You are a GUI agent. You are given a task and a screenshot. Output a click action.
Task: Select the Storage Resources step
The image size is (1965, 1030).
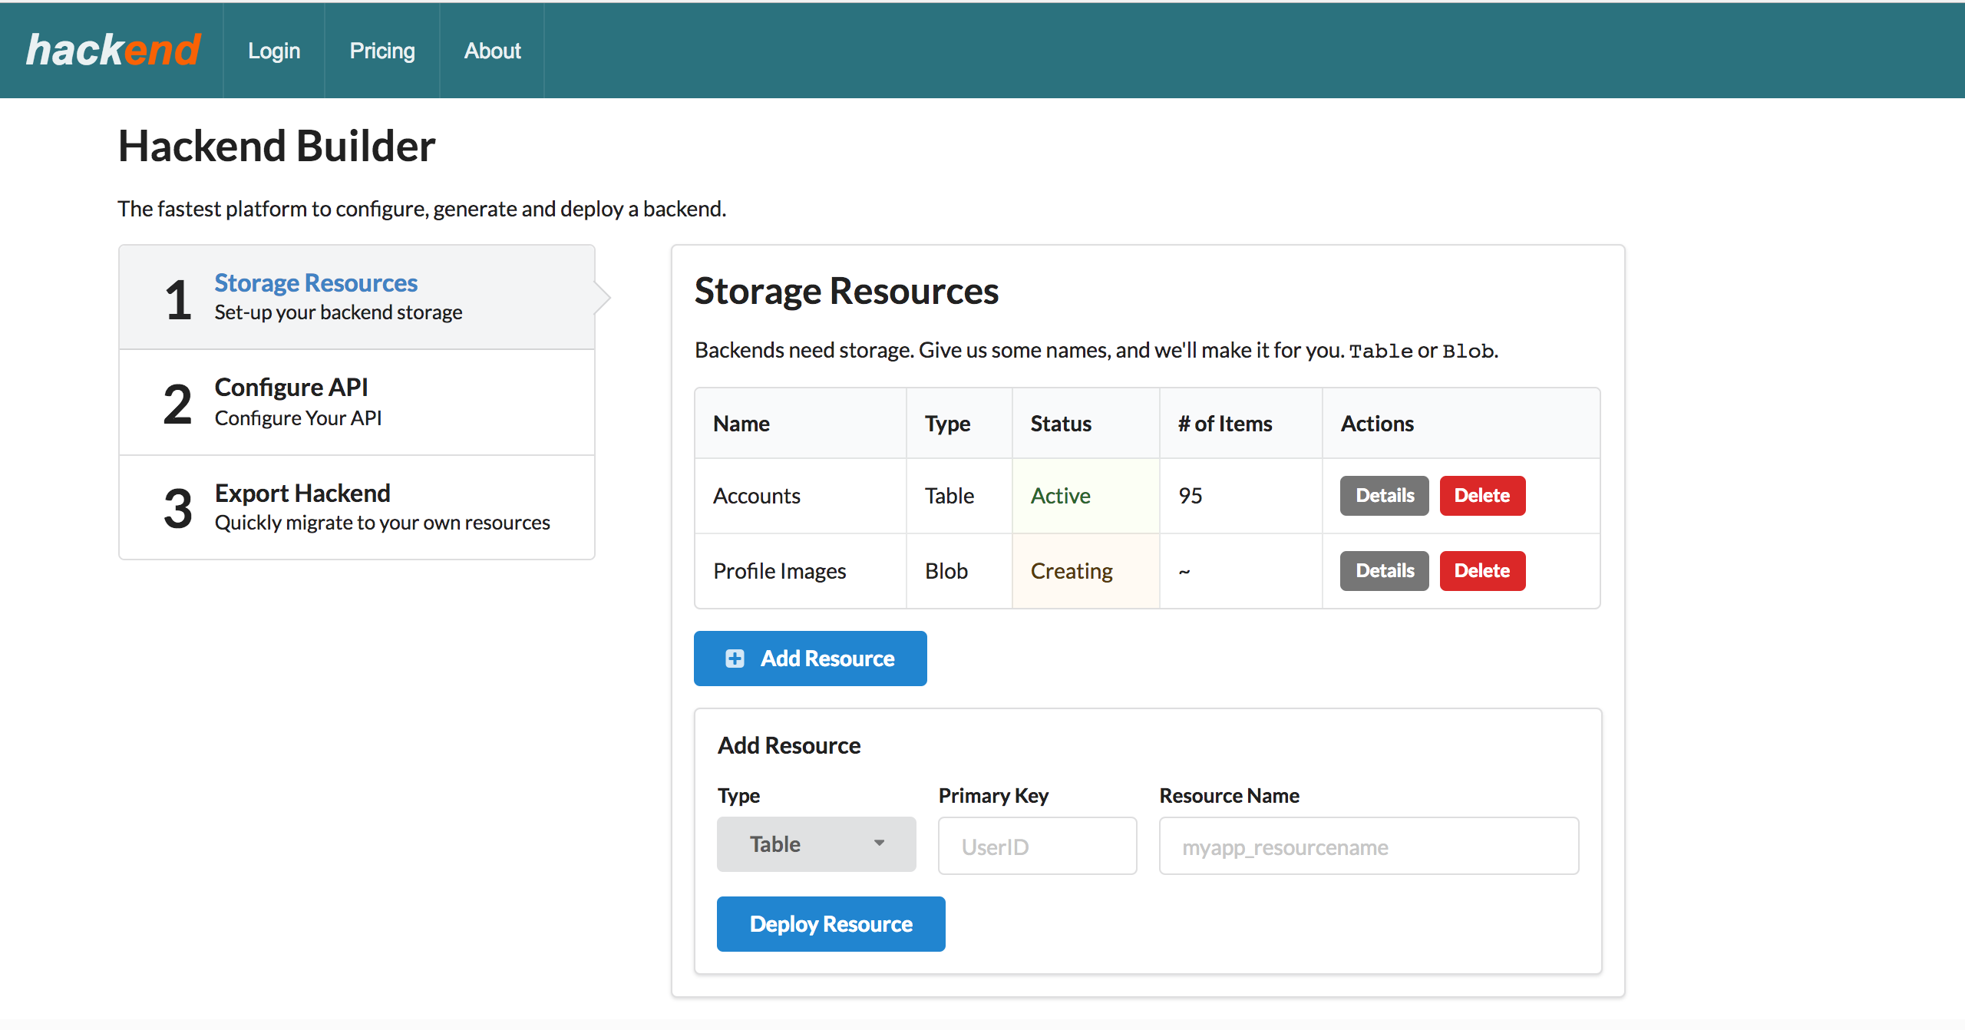(x=357, y=297)
